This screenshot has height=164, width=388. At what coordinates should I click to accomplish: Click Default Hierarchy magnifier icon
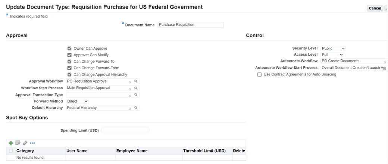[x=136, y=108]
